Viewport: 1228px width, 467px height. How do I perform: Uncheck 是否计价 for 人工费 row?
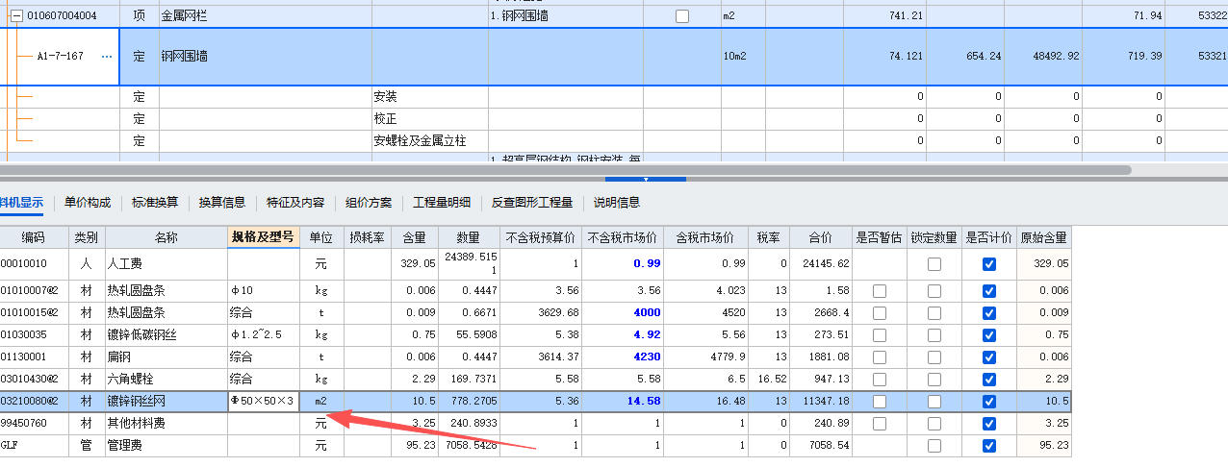click(x=989, y=264)
